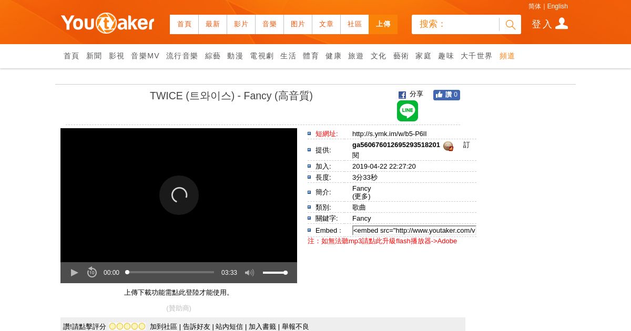Image resolution: width=631 pixels, height=331 pixels.
Task: Click the Facebook 讚 like button
Action: 446,95
